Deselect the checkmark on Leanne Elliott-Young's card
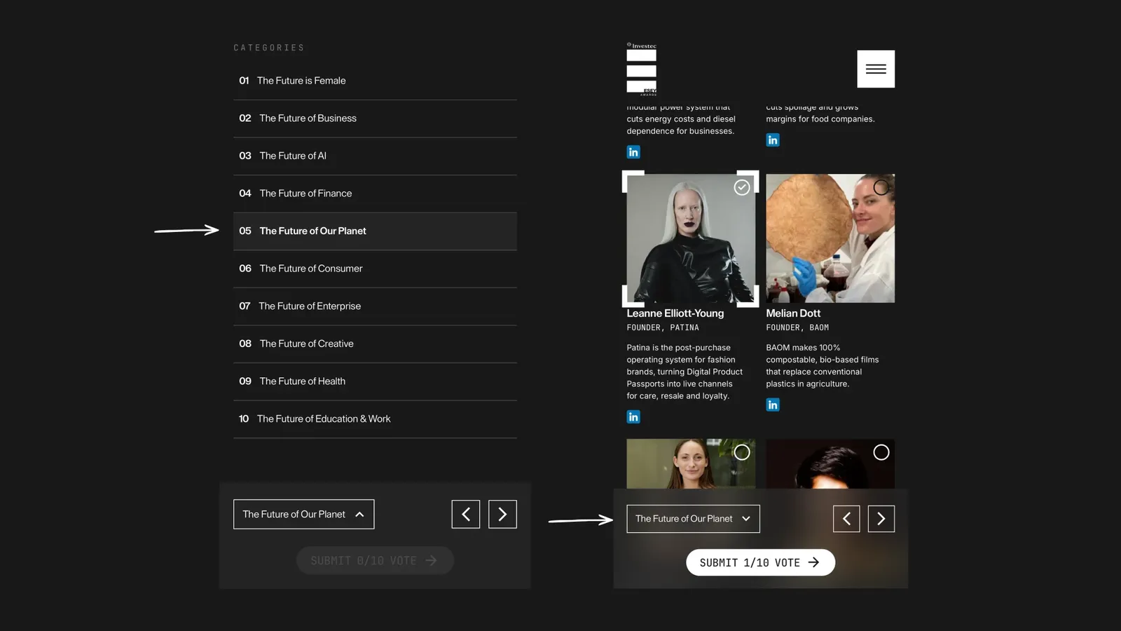 [742, 187]
